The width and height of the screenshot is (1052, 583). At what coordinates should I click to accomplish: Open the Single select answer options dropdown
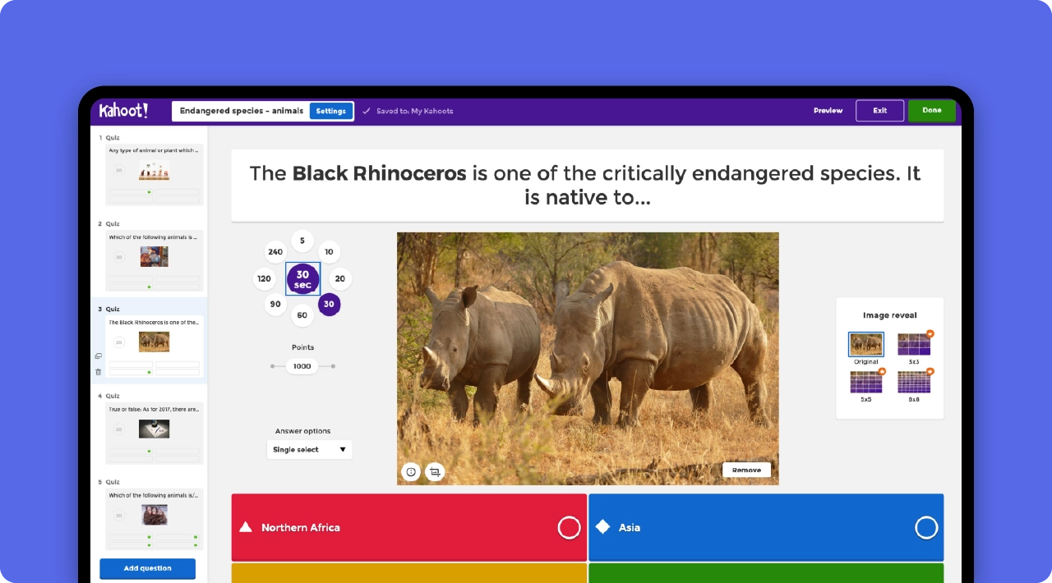[309, 449]
